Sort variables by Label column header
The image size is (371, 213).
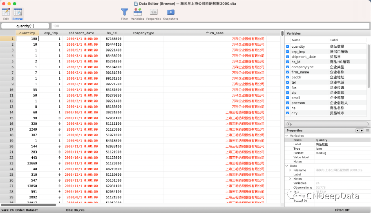334,40
